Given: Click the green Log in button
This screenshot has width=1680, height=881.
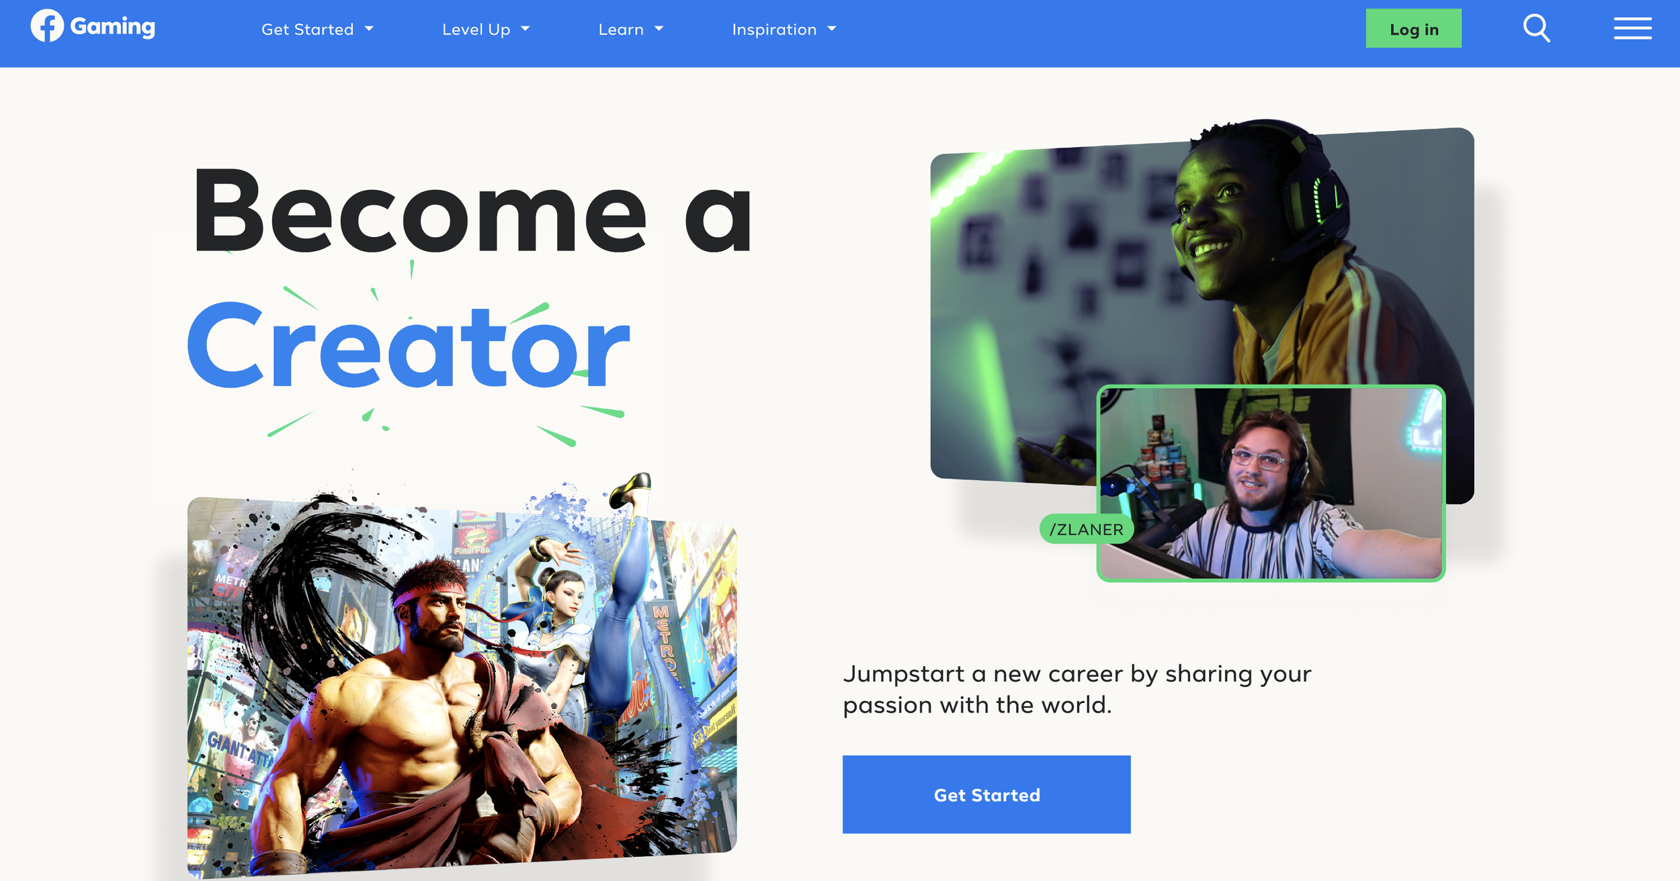Looking at the screenshot, I should pos(1413,28).
